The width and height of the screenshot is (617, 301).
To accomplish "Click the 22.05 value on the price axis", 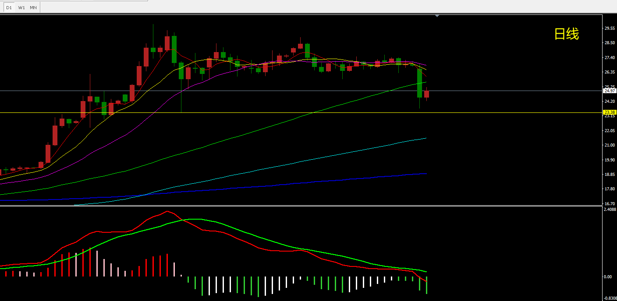I will 610,131.
